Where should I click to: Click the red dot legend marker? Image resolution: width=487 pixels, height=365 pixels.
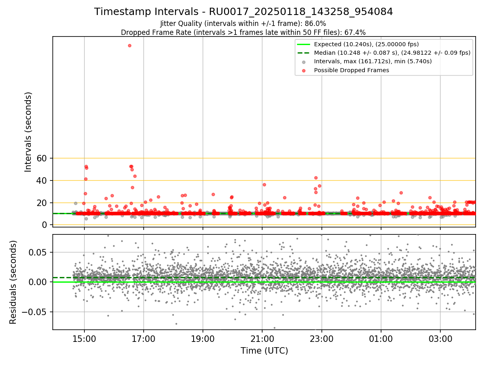coord(304,70)
